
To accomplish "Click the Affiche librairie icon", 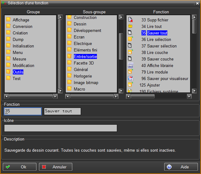I will pyautogui.click(x=131, y=65).
